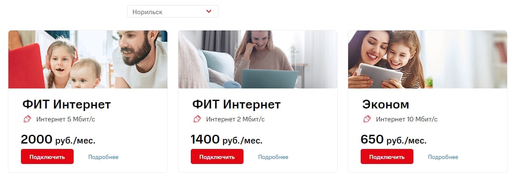
Task: Connect the 1400 руб. ФИТ Интернет plan
Action: (x=217, y=156)
